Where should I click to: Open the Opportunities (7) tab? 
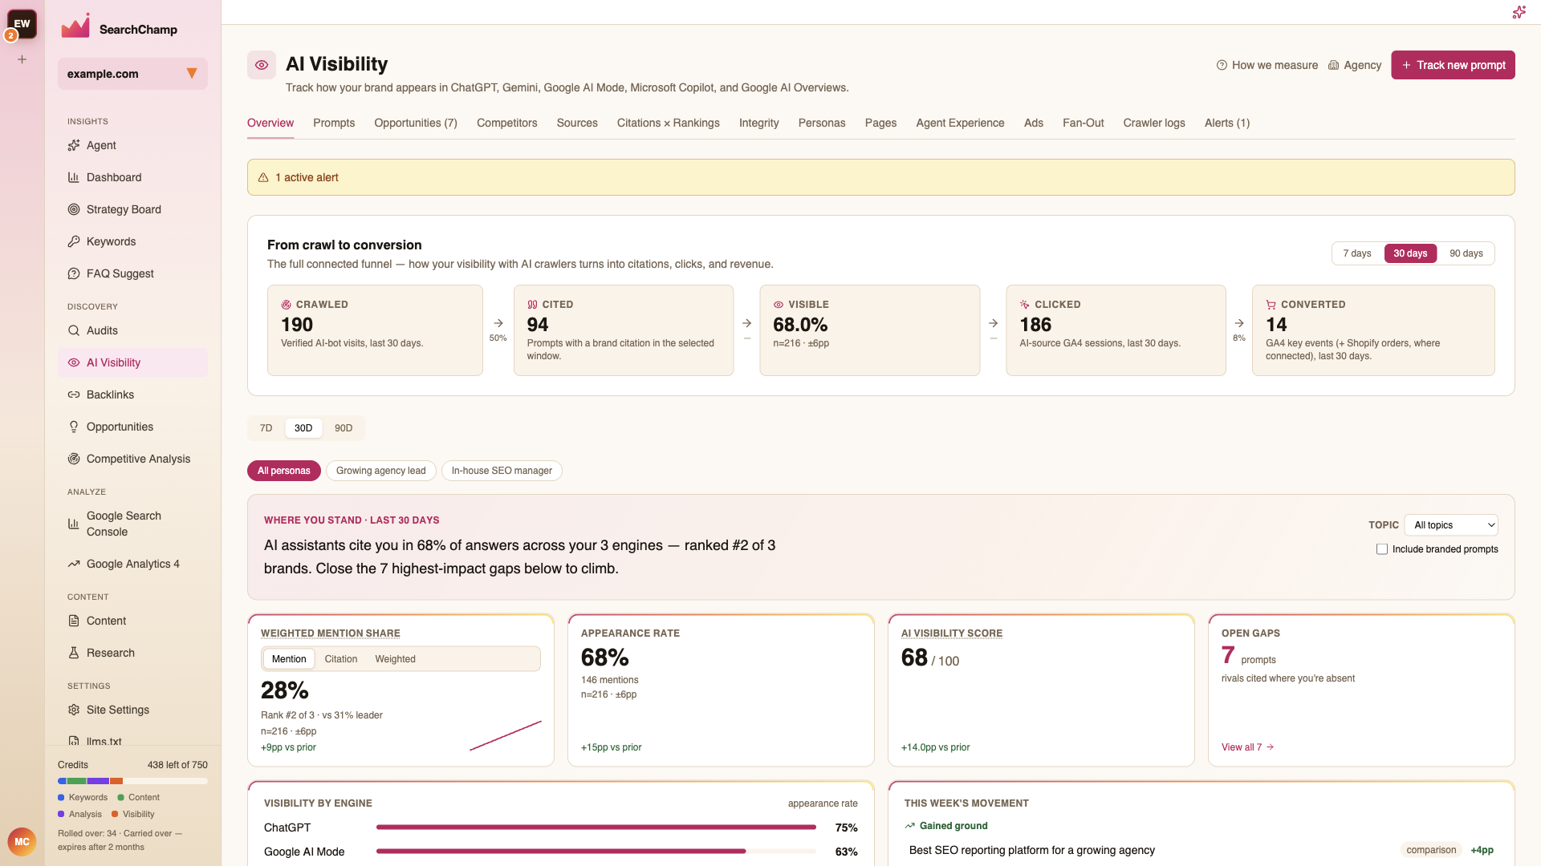pyautogui.click(x=416, y=123)
